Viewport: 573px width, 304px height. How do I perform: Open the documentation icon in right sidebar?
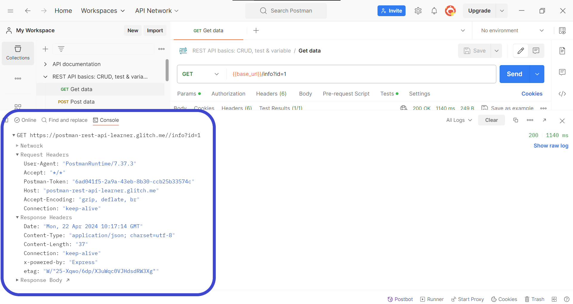click(562, 51)
